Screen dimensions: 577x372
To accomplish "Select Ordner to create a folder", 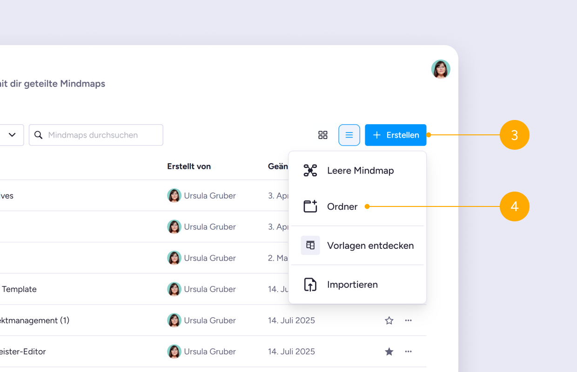I will click(357, 206).
